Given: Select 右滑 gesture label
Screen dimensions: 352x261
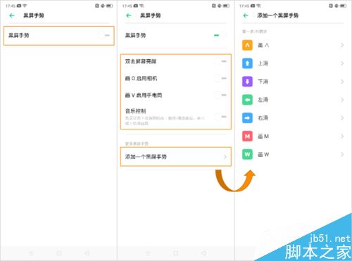Looking at the screenshot, I should (263, 118).
